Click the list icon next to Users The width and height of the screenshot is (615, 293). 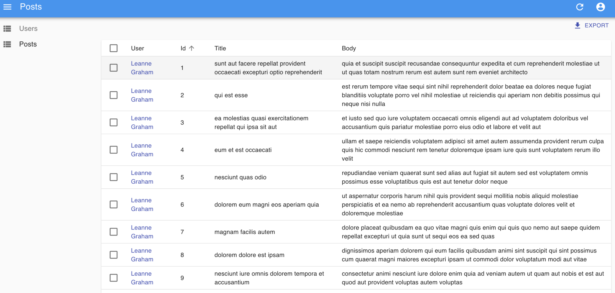pos(7,28)
